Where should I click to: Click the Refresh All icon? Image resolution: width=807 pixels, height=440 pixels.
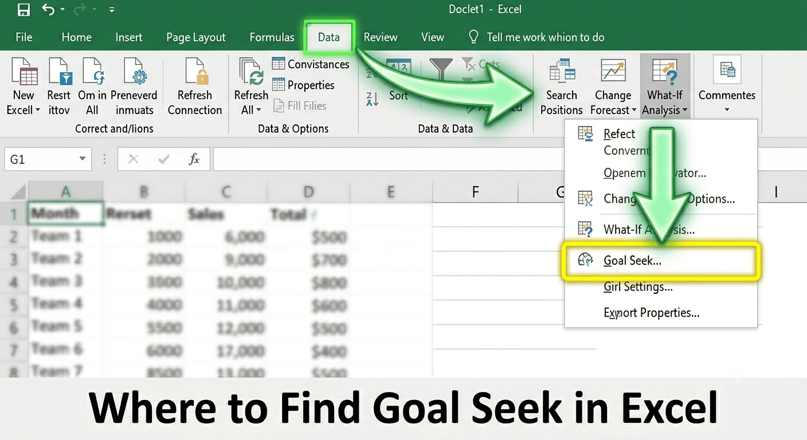pyautogui.click(x=250, y=72)
